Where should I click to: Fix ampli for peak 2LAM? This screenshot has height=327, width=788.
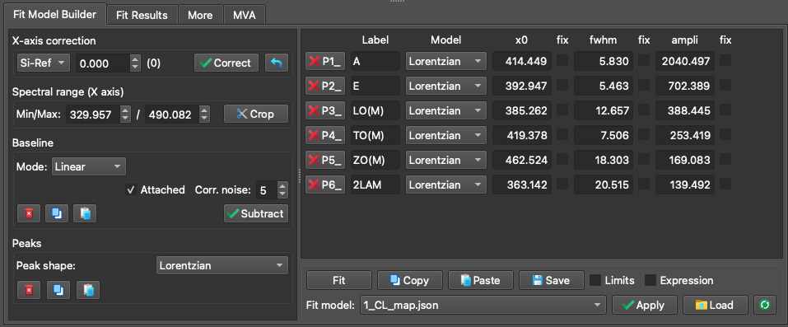[x=725, y=184]
